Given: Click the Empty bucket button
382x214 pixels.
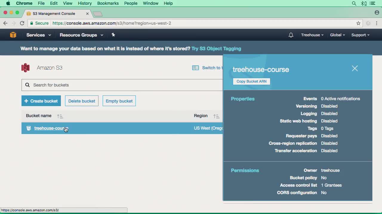Looking at the screenshot, I should 119,101.
